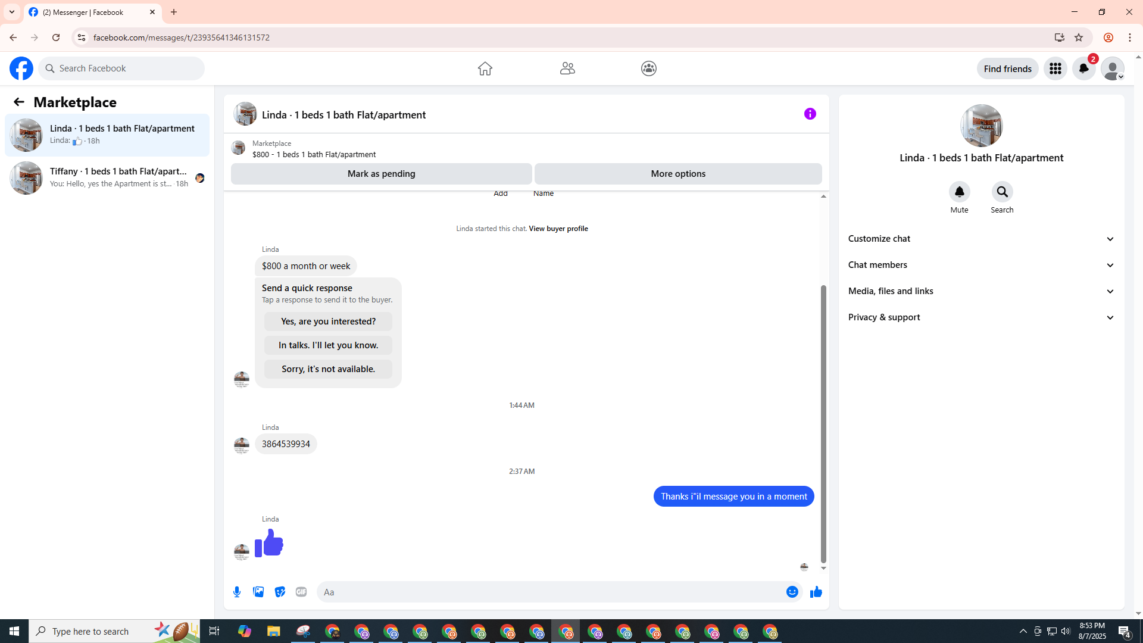Open the View buyer profile link
Viewport: 1143px width, 643px height.
558,229
